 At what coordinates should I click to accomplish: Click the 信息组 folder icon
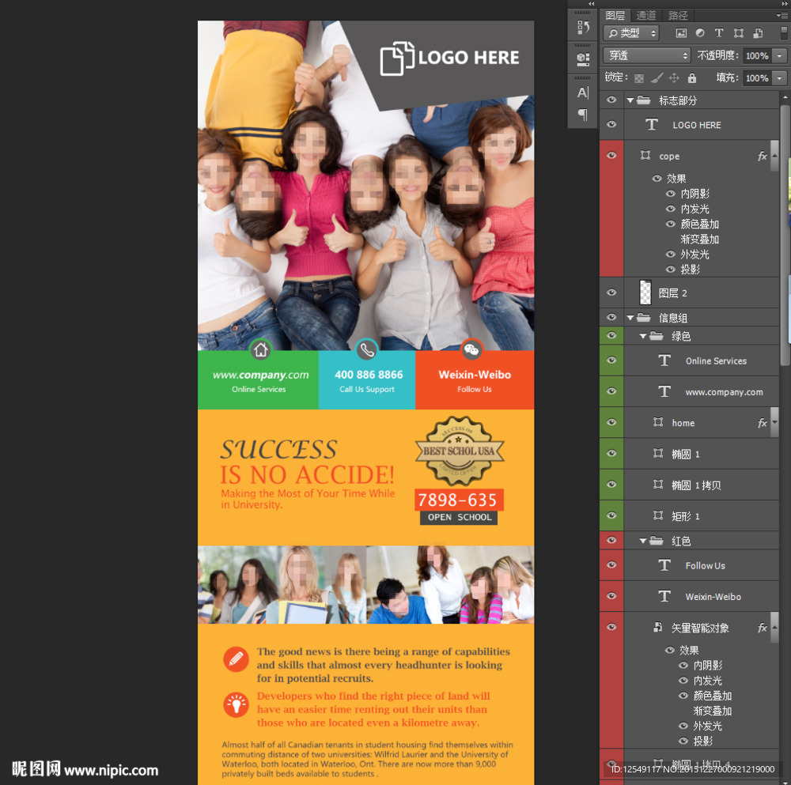click(x=643, y=317)
